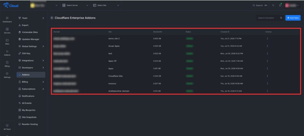Viewport: 304px width, 136px height.
Task: Click the Cloudflare Site cell
Action: [115, 76]
